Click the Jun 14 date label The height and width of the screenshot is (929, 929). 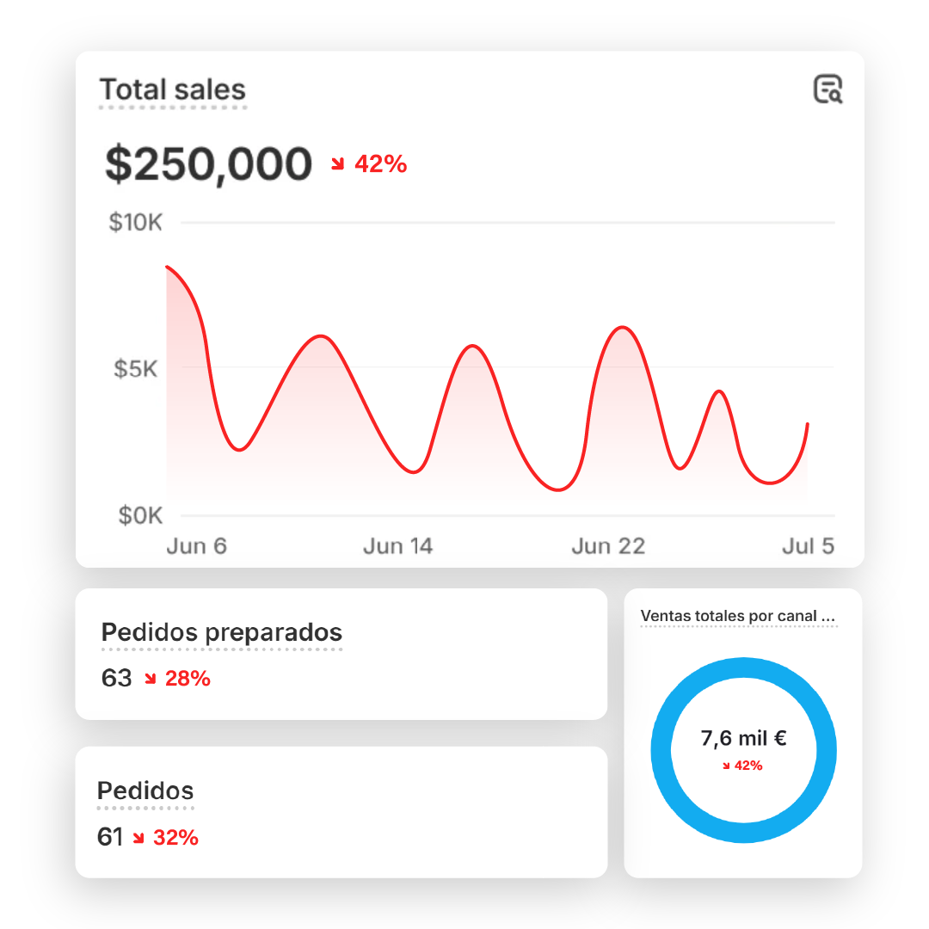397,546
